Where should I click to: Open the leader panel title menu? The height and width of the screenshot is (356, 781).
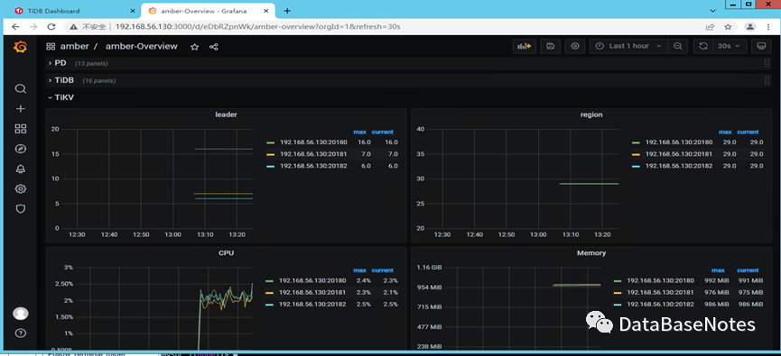226,114
